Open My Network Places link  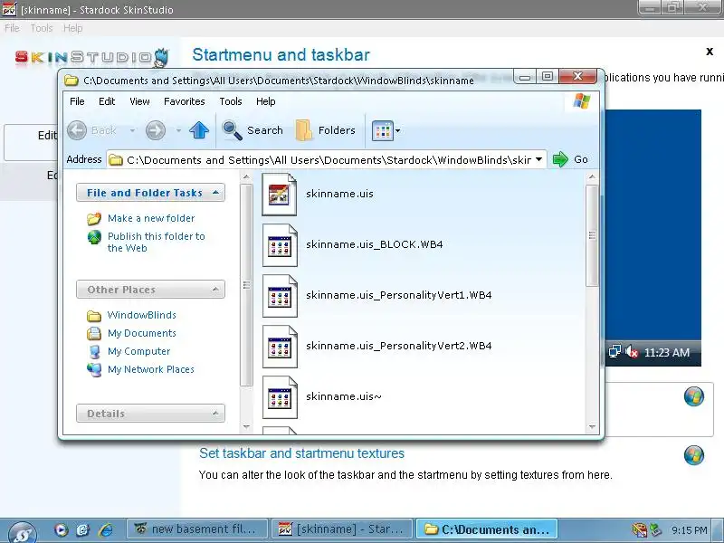151,369
